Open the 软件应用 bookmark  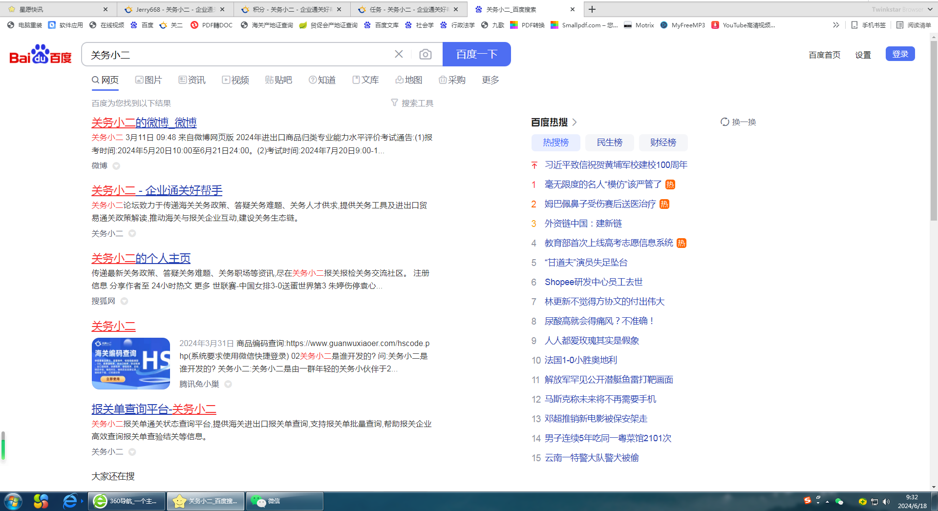coord(66,25)
